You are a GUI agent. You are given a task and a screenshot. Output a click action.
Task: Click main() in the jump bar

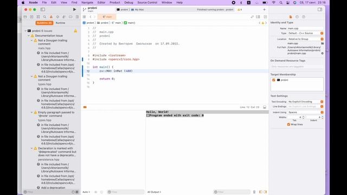130,23
